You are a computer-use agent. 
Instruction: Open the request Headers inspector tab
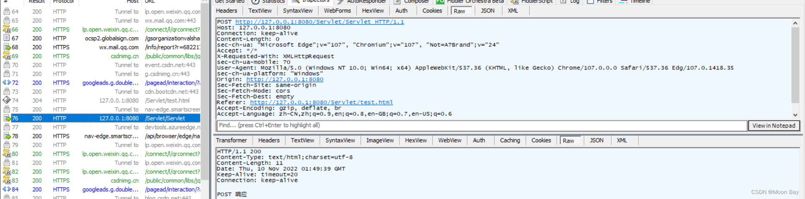[x=226, y=11]
